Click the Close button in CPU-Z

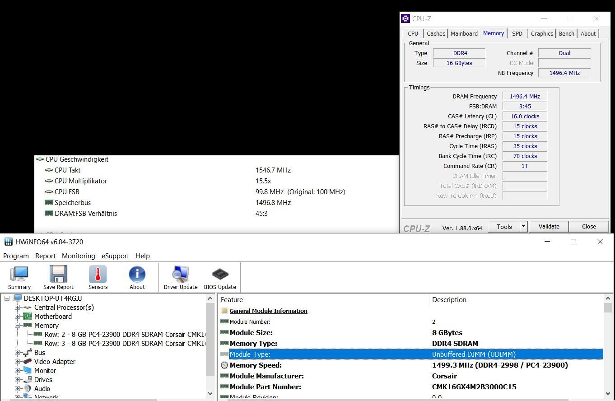coord(589,226)
